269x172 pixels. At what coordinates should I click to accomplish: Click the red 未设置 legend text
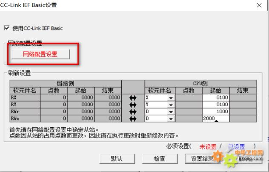coord(208,147)
